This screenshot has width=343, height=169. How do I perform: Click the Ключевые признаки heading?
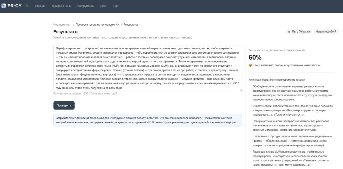[x=277, y=80]
